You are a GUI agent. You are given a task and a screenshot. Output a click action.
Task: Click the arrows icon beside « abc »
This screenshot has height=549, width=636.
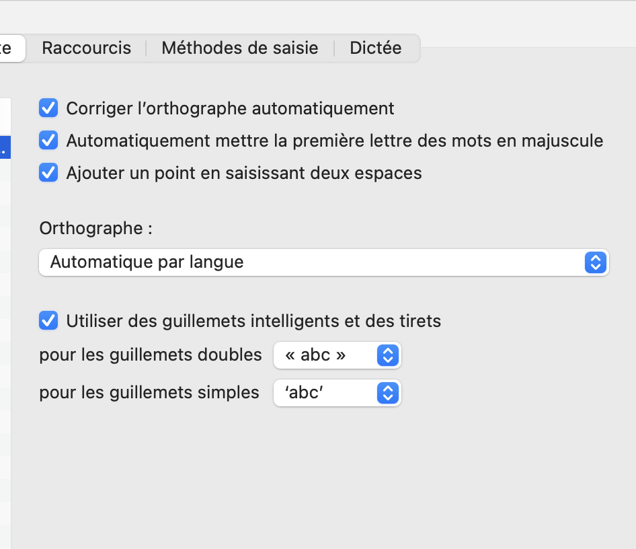(388, 355)
